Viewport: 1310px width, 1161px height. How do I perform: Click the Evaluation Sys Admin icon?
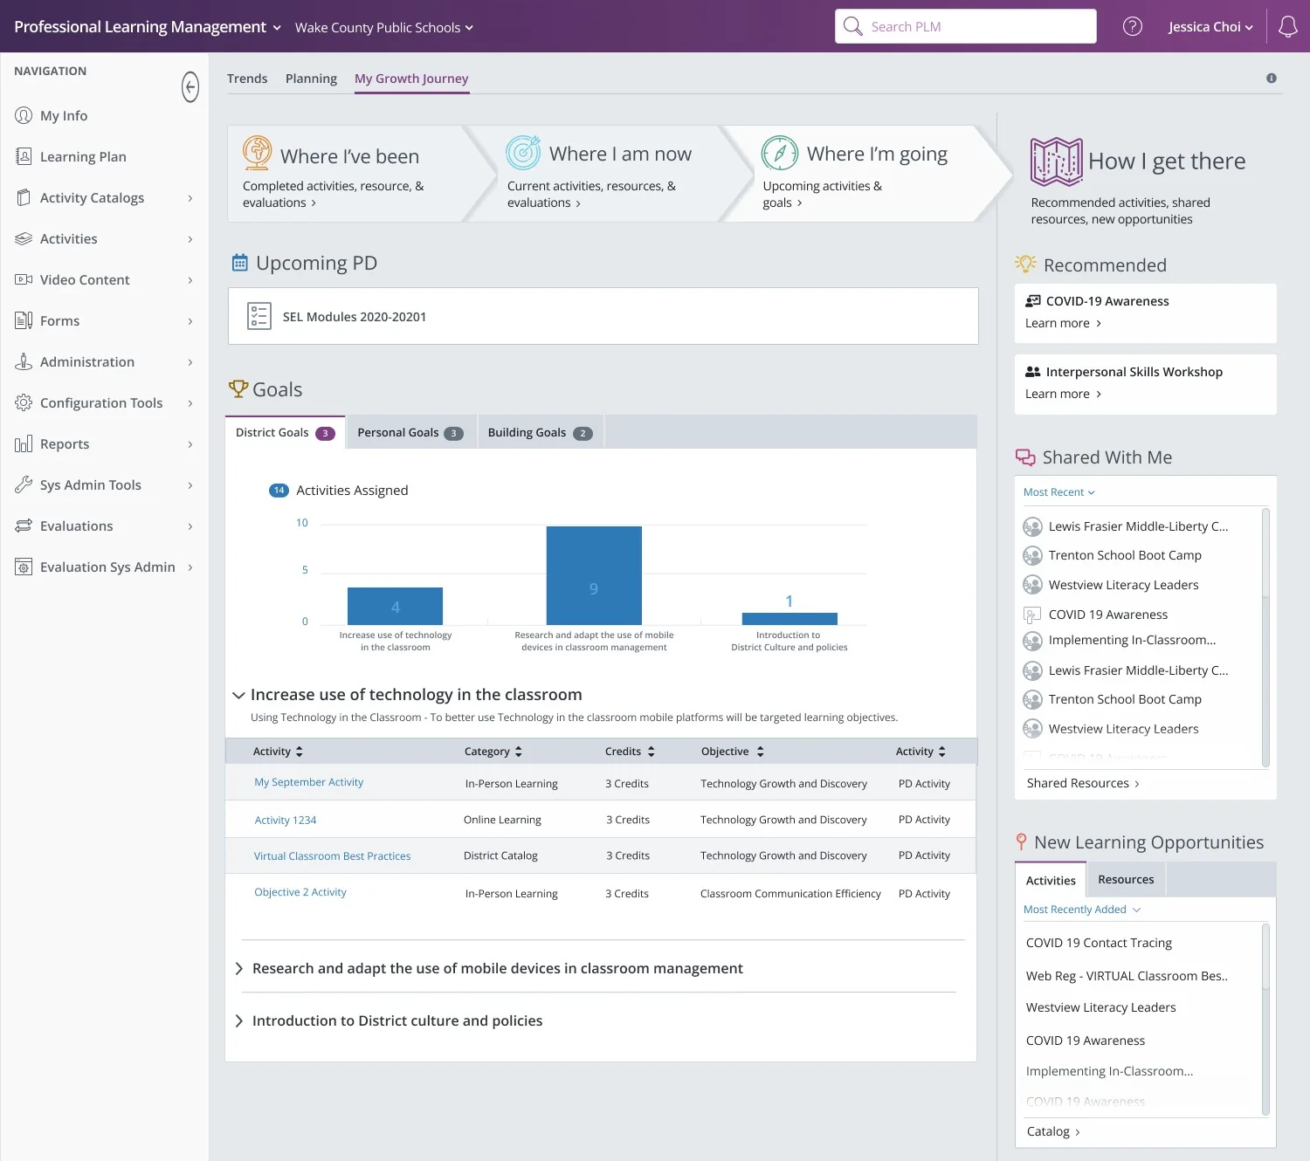click(24, 567)
